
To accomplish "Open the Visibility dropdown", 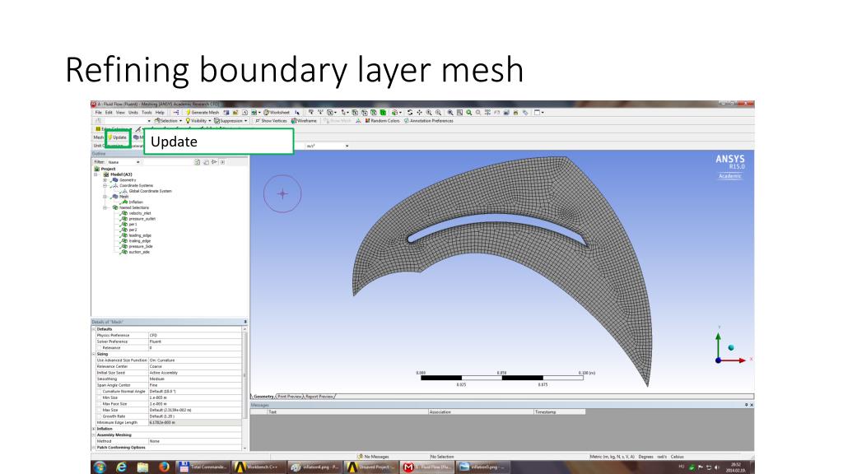I will click(198, 121).
